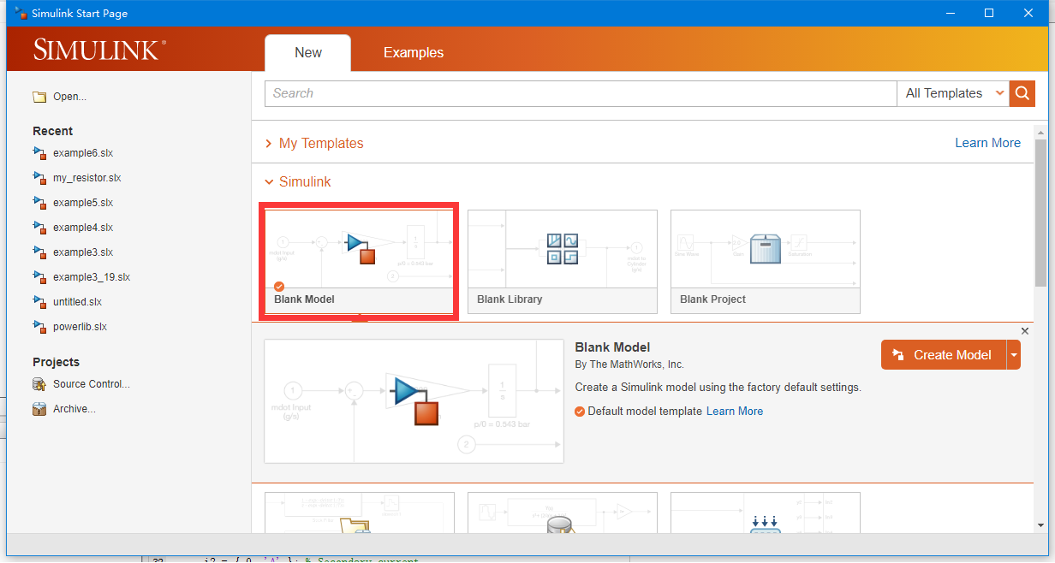Viewport: 1055px width, 563px height.
Task: Click the Blank Model heading in details panel
Action: click(612, 347)
